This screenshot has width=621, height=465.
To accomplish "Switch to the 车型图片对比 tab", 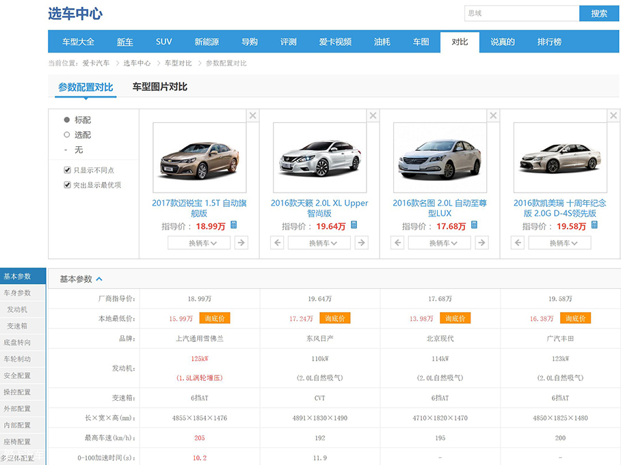I will pyautogui.click(x=159, y=87).
